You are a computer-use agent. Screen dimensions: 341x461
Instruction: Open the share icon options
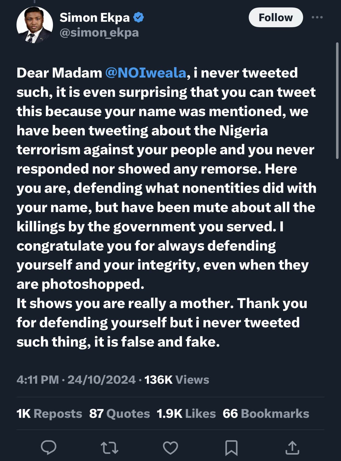(x=292, y=447)
